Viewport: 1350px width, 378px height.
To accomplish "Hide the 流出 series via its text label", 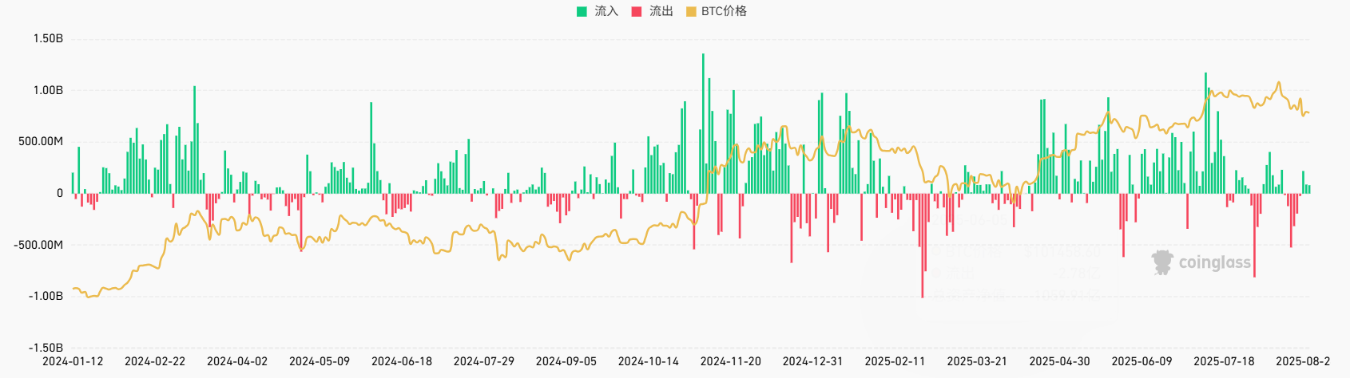I will tap(661, 11).
